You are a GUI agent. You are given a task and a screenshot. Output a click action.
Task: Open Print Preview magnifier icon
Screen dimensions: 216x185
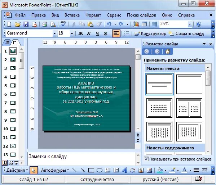click(x=53, y=24)
